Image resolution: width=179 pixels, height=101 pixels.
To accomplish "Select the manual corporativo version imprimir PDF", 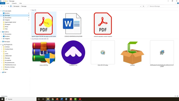I will point(103,24).
